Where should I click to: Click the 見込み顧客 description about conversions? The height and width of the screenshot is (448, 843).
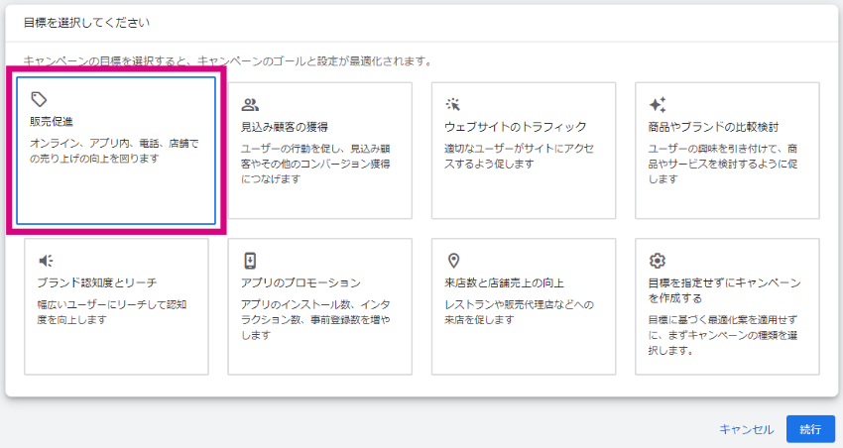tap(315, 164)
